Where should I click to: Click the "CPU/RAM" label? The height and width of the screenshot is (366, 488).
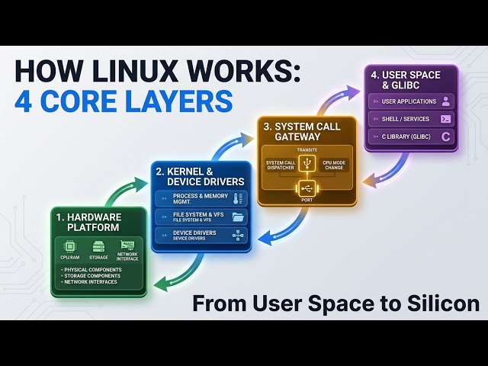(69, 258)
